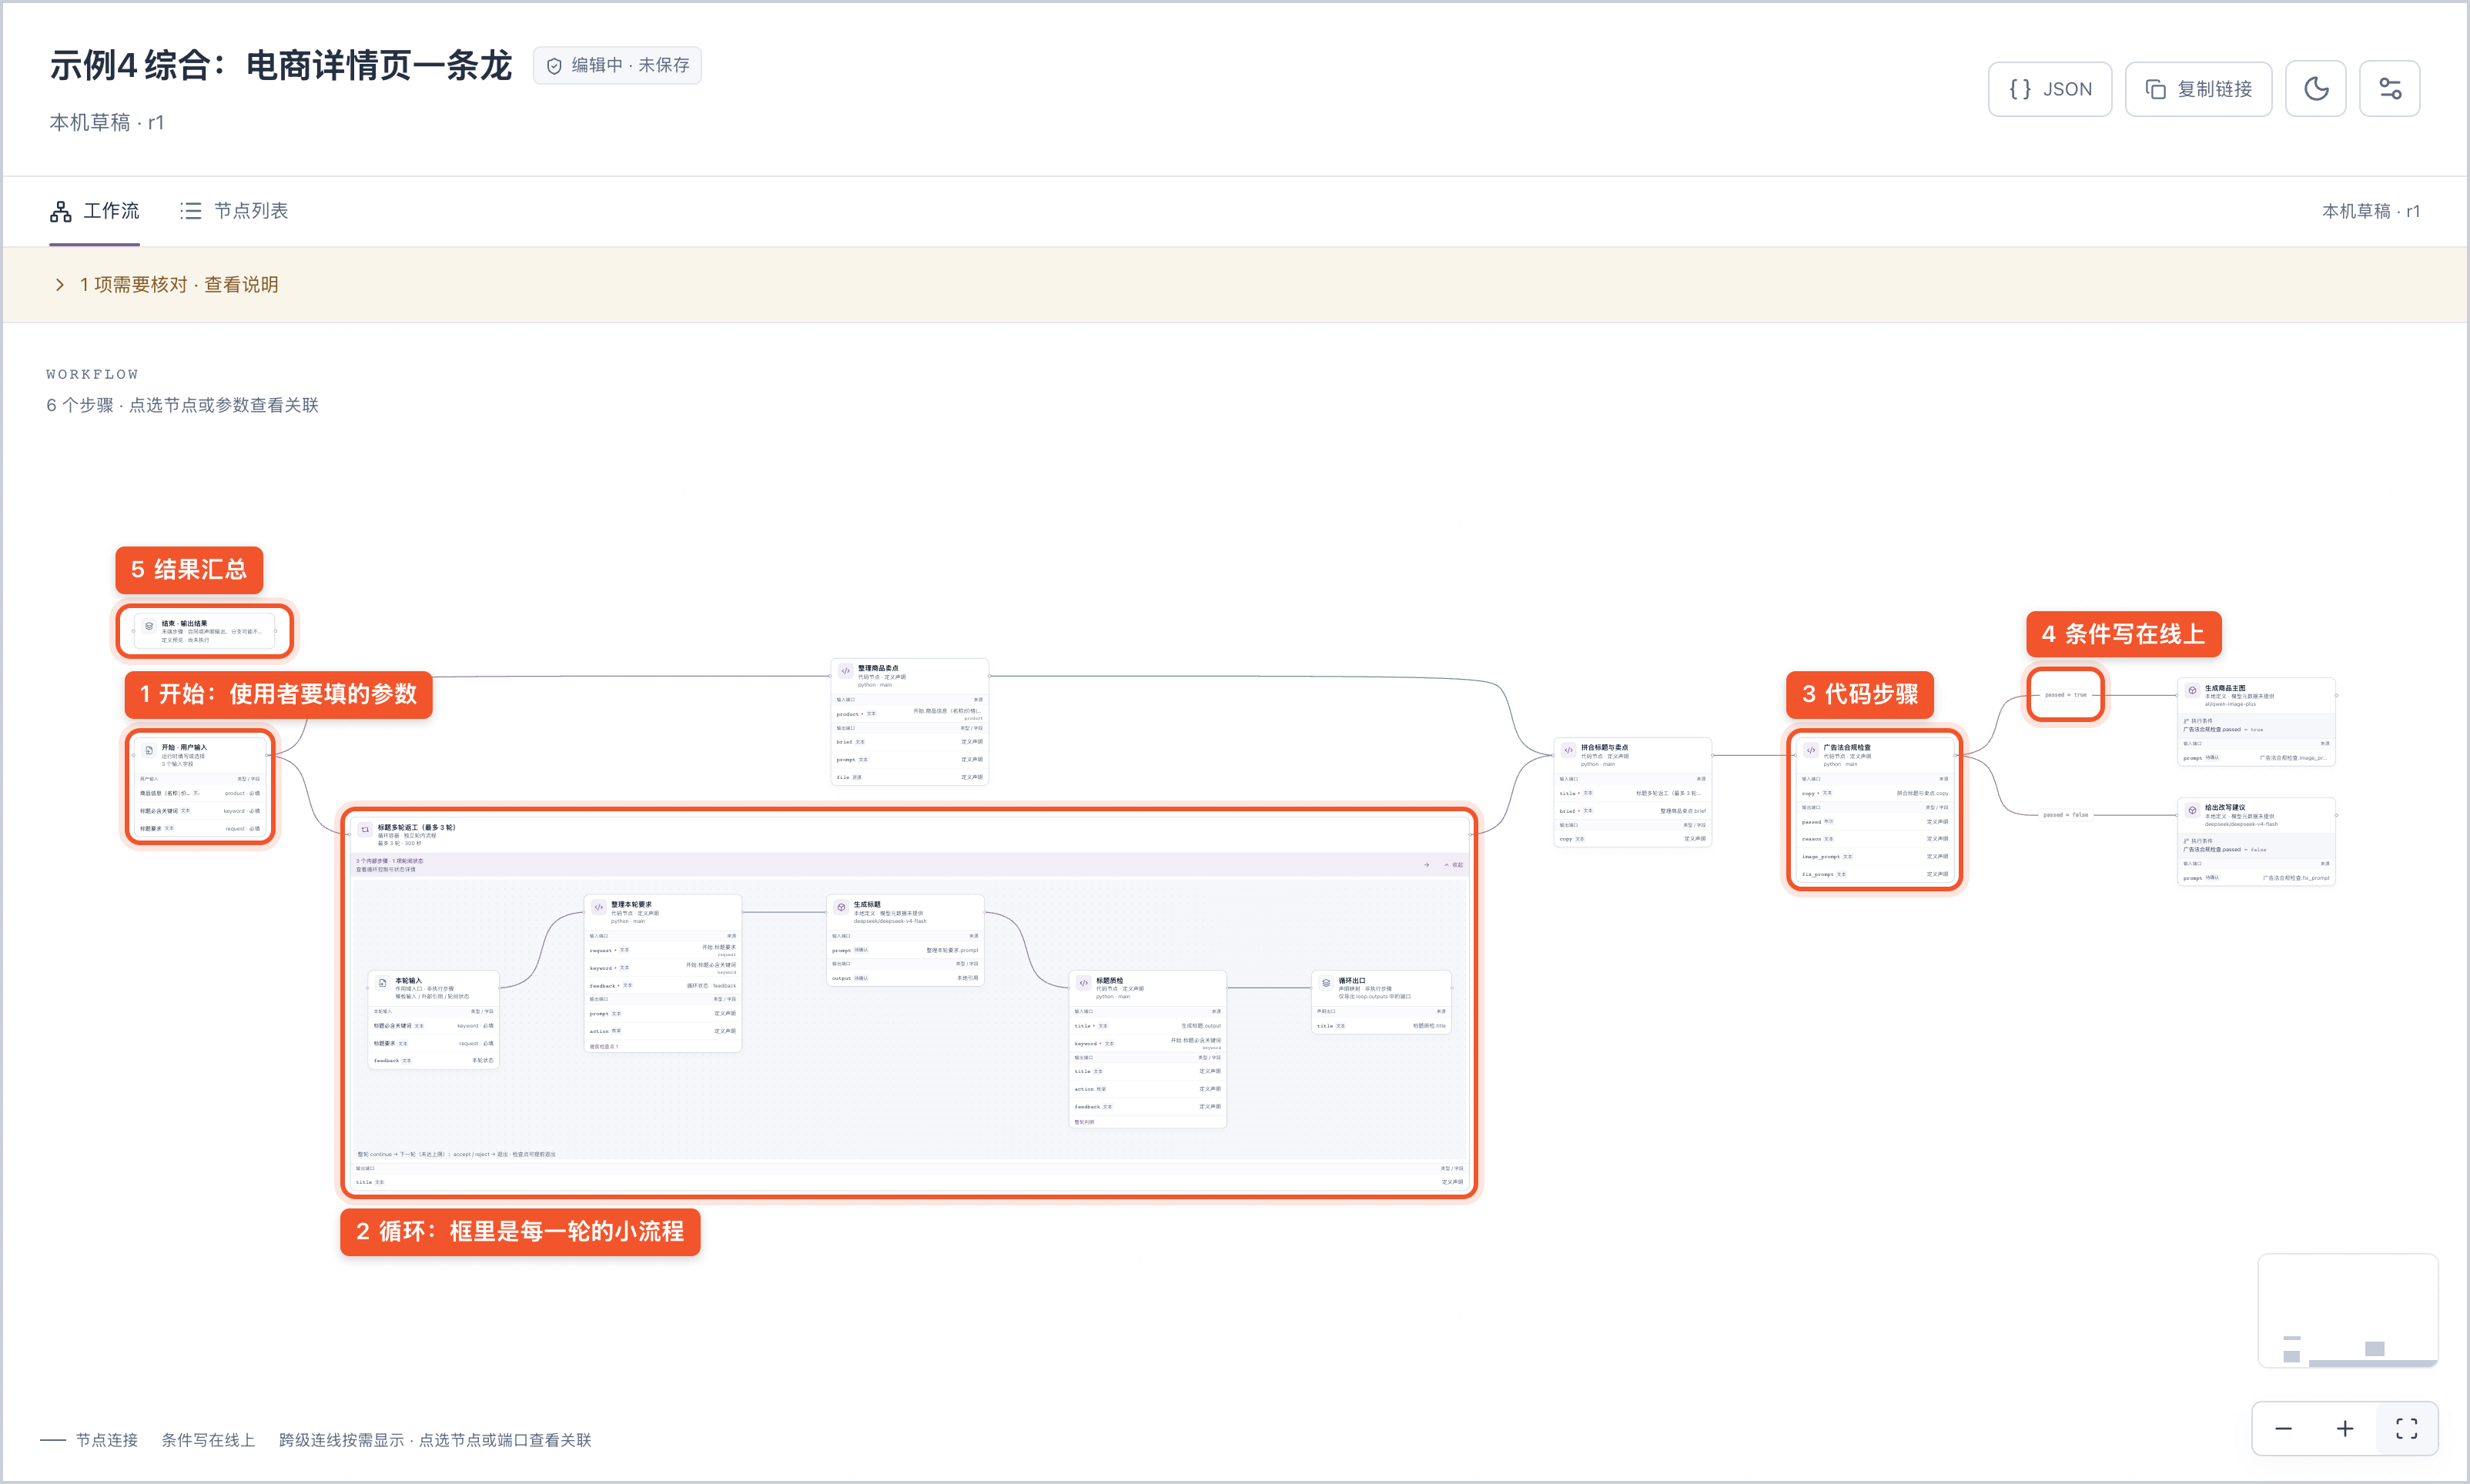2470x1484 pixels.
Task: Click the brief input row in 拼合标题与卖点
Action: click(x=1632, y=811)
